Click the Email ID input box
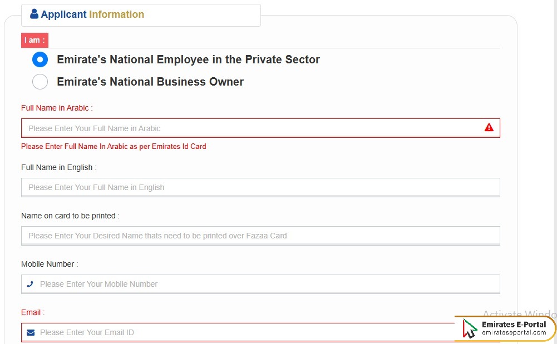 point(223,332)
